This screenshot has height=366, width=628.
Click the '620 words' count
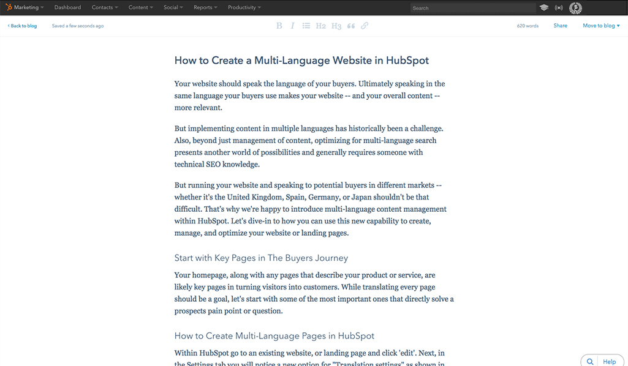click(528, 26)
